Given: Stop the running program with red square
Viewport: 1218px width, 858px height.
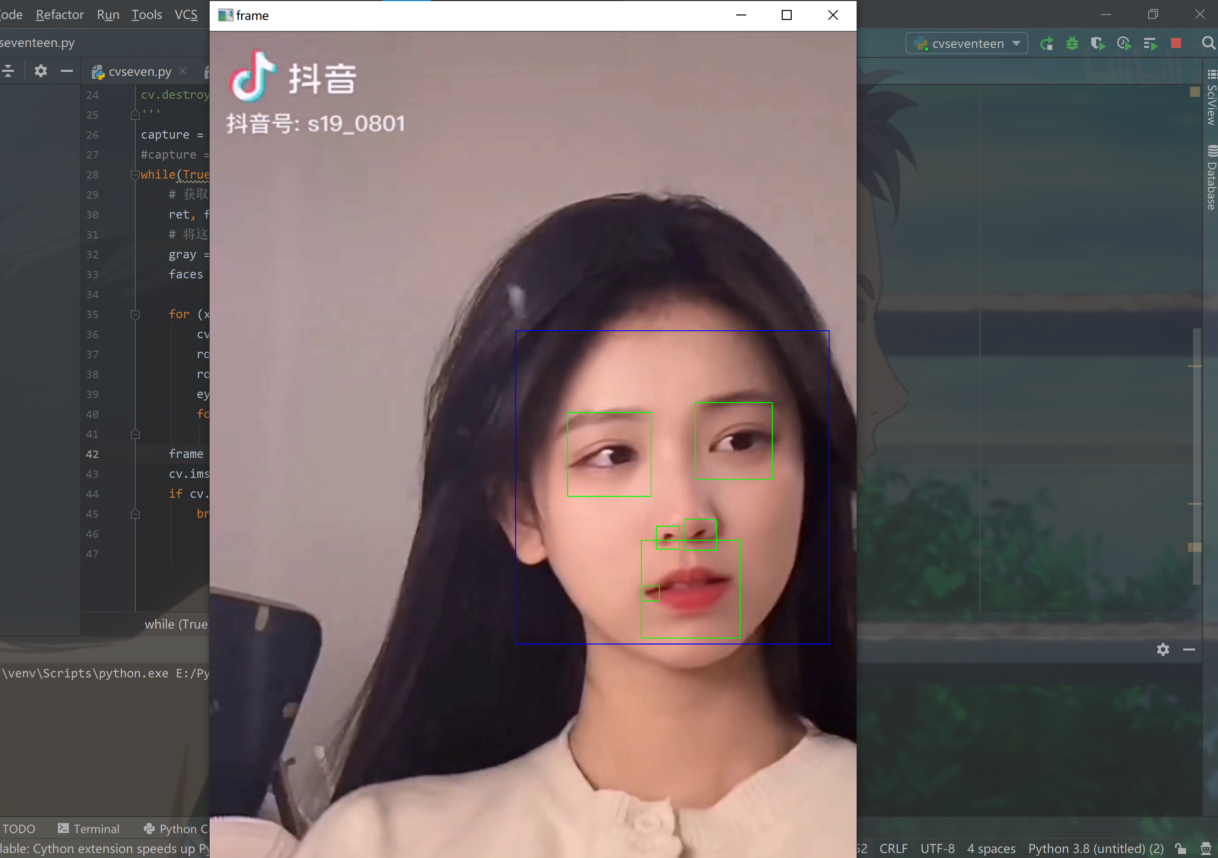Looking at the screenshot, I should tap(1176, 43).
